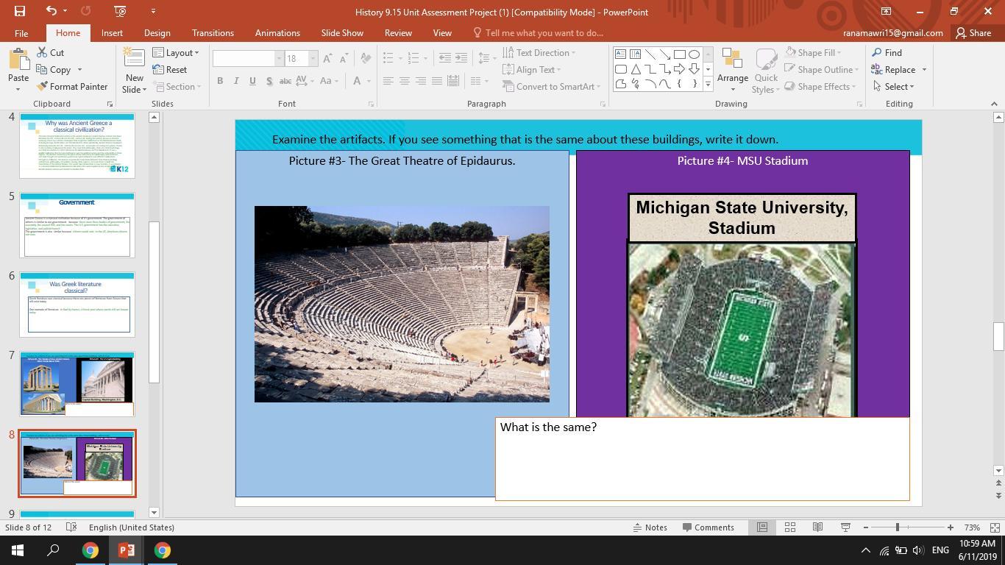Go to the Slide Show tab

click(x=342, y=33)
